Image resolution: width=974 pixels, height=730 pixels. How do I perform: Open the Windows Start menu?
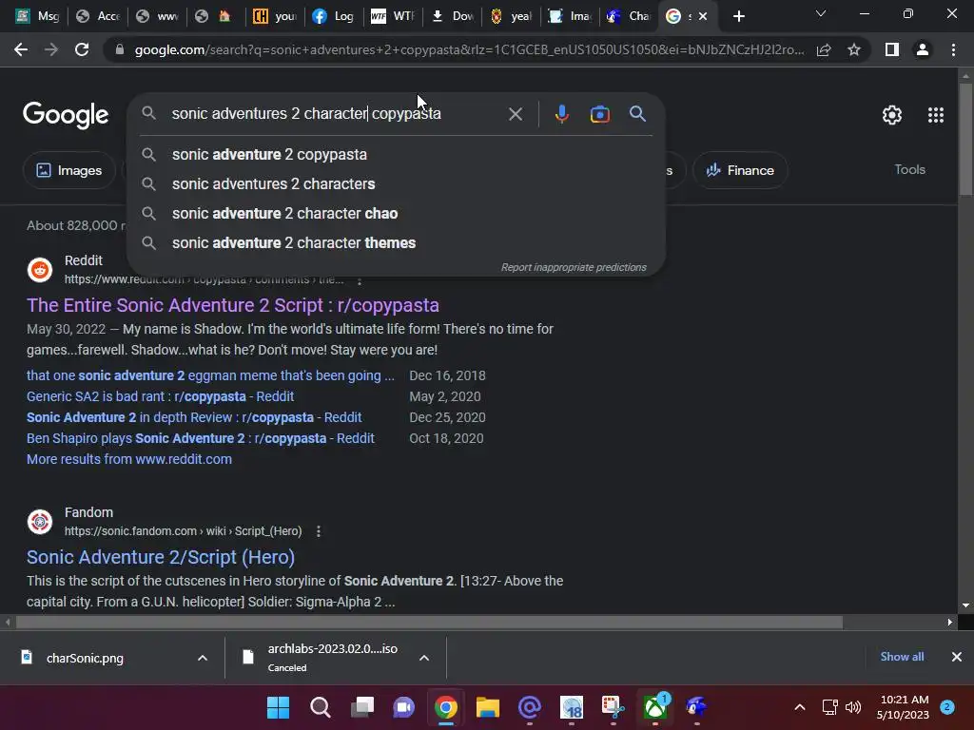point(278,707)
